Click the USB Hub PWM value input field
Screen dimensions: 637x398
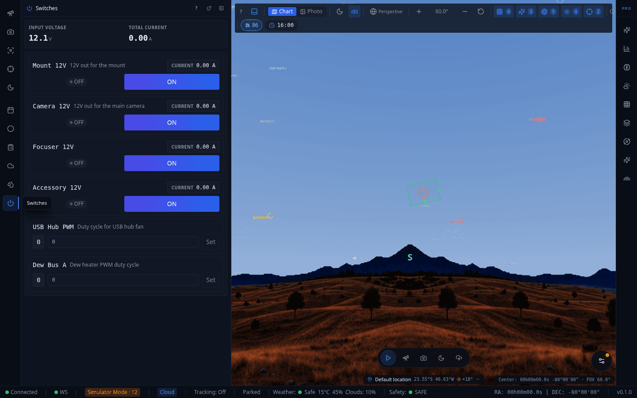pyautogui.click(x=123, y=242)
